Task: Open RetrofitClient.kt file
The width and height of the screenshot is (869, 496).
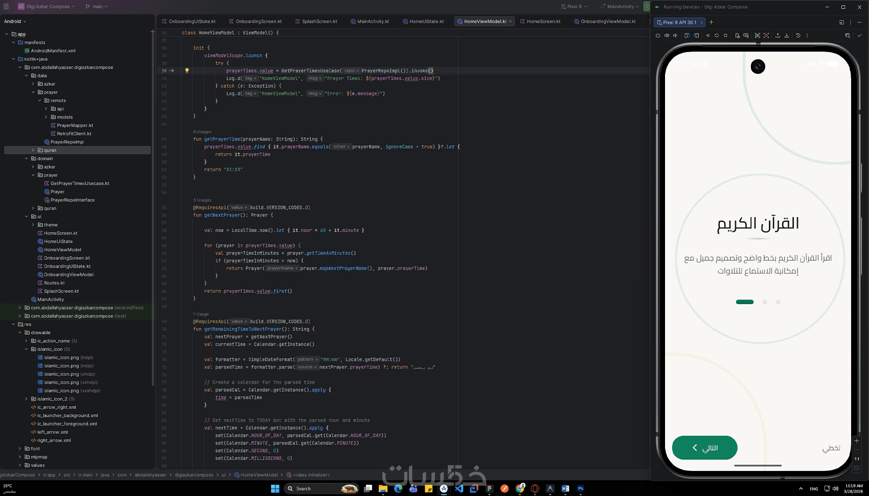Action: click(x=71, y=134)
